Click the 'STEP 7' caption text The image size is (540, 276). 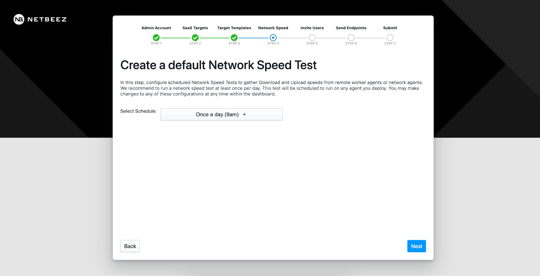[x=390, y=44]
